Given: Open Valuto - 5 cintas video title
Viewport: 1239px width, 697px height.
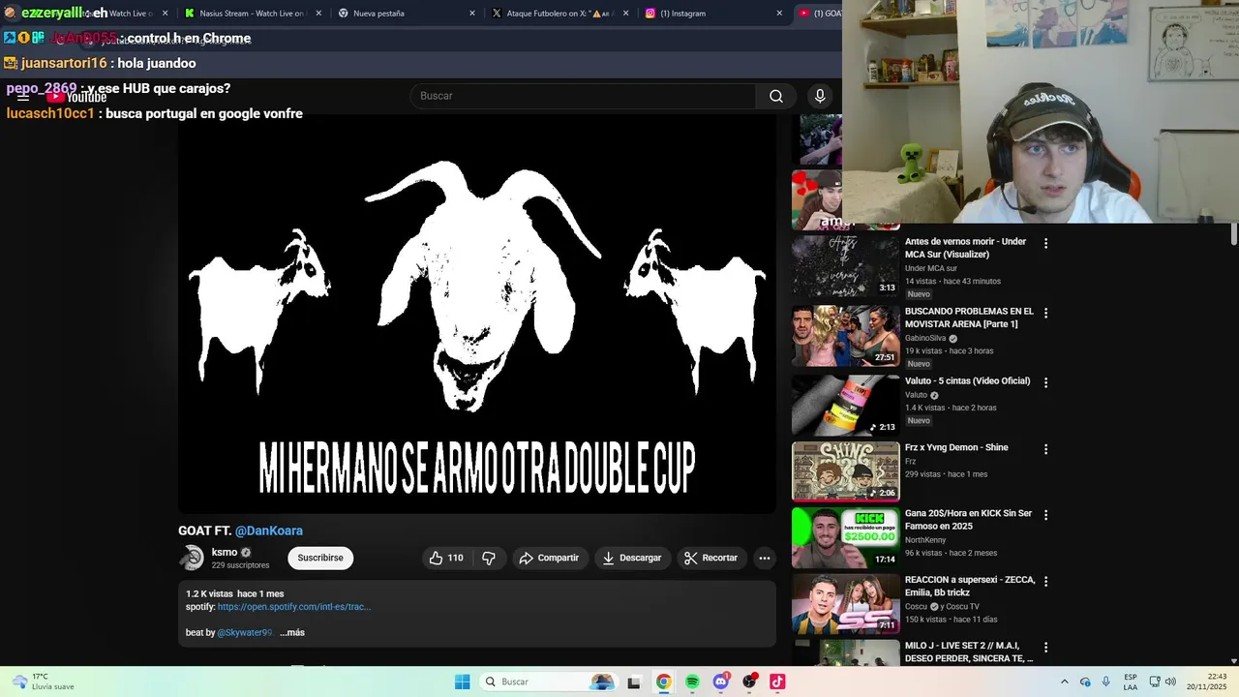Looking at the screenshot, I should click(967, 381).
